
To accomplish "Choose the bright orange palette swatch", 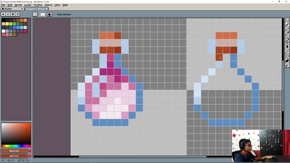I will pyautogui.click(x=21, y=20).
